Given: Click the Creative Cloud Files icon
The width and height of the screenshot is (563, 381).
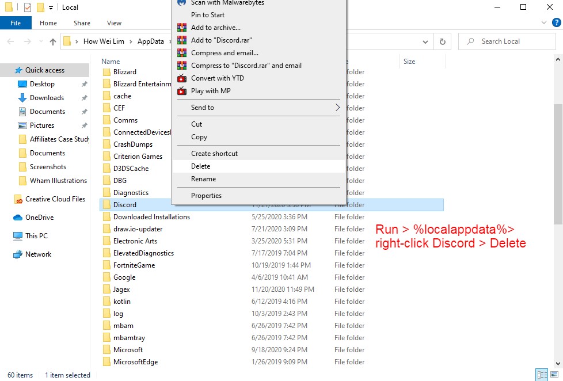Looking at the screenshot, I should coord(18,199).
